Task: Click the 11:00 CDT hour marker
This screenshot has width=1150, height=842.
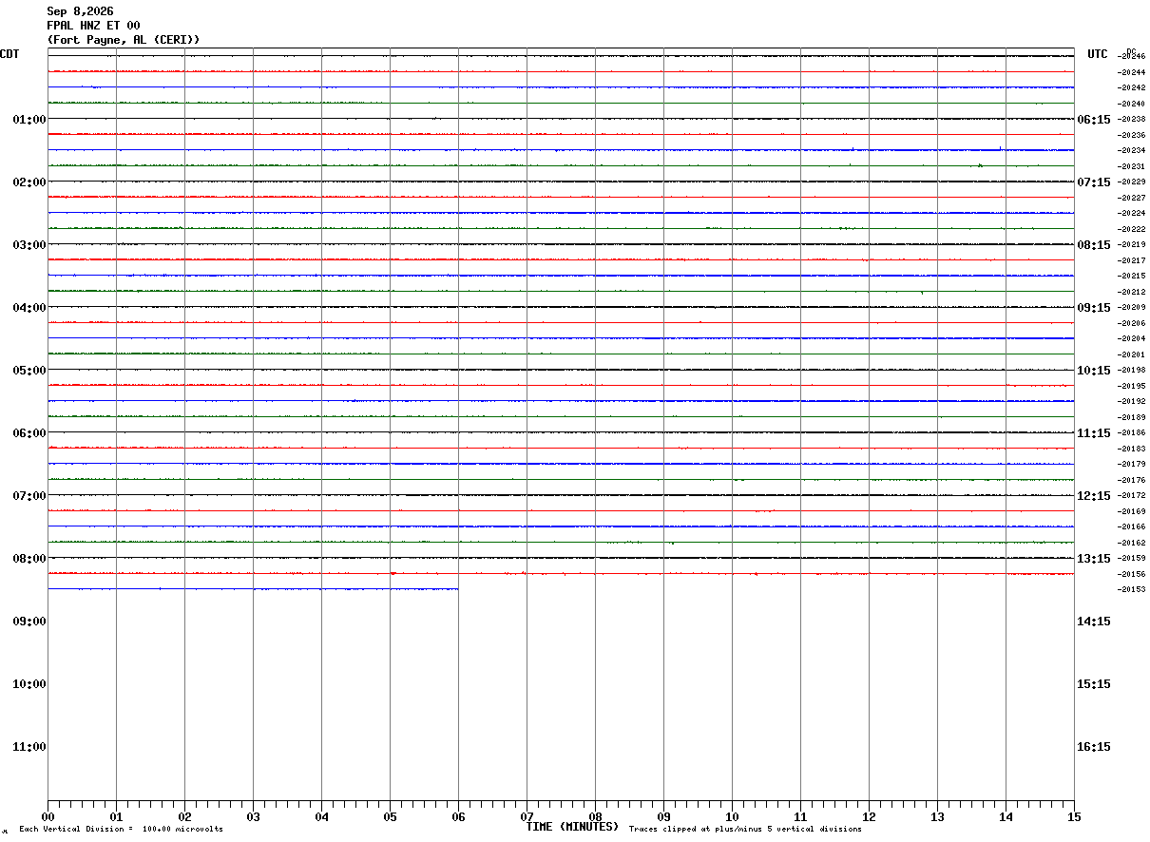Action: click(29, 747)
